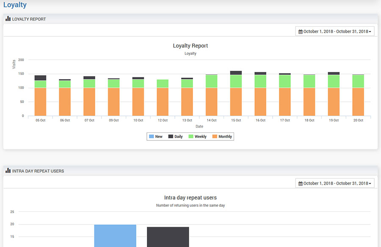
Task: Click the dark bar in Intra day chart
Action: [168, 237]
